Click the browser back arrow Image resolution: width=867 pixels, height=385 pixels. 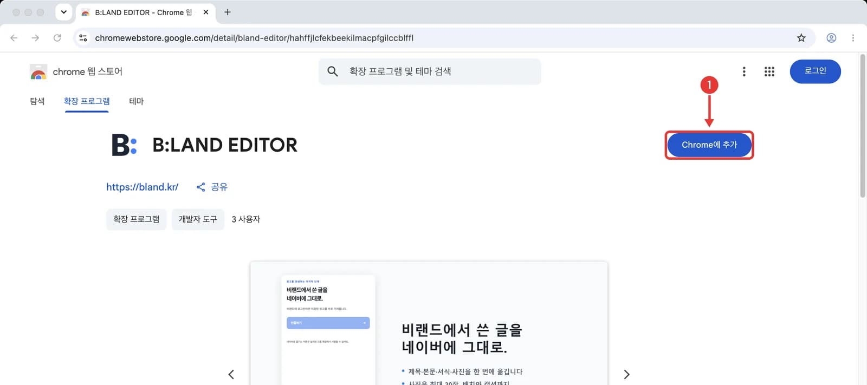point(14,38)
